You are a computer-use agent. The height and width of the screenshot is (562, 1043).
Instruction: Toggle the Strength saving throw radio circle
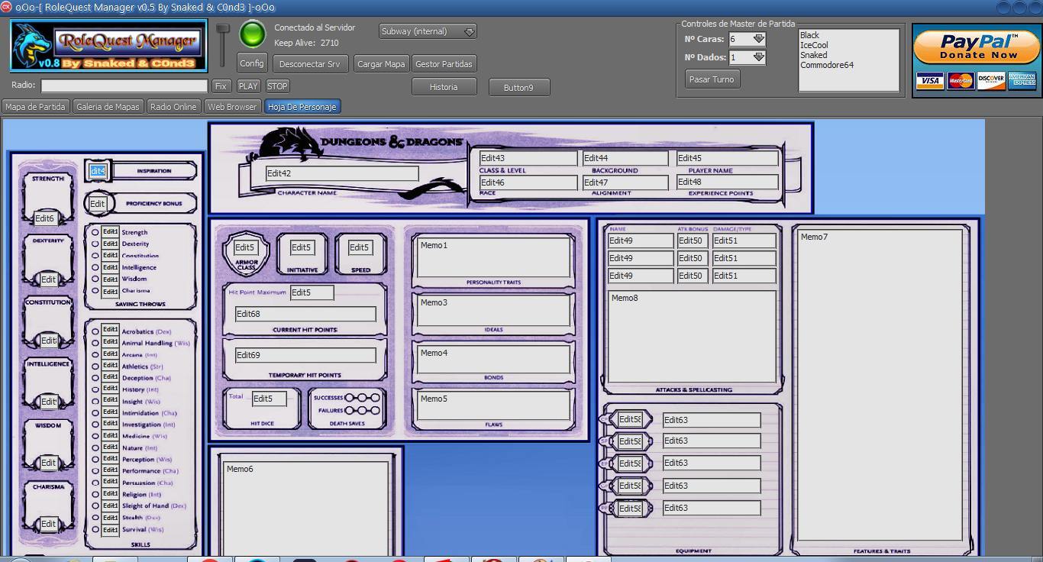coord(95,232)
